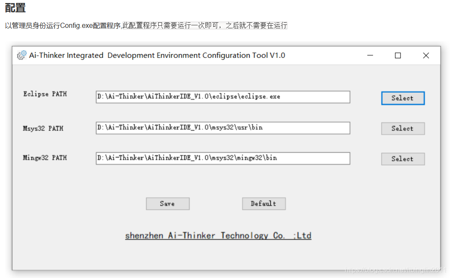Open shenzhen Ai-Thinker Technology Co. link
Screen dimensions: 450x278
point(218,236)
